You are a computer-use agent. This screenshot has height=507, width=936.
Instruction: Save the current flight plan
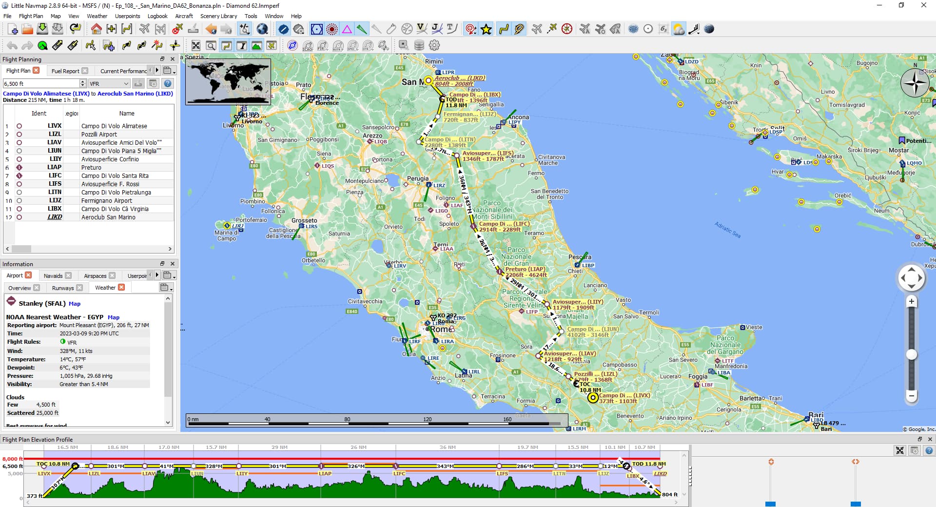point(42,29)
